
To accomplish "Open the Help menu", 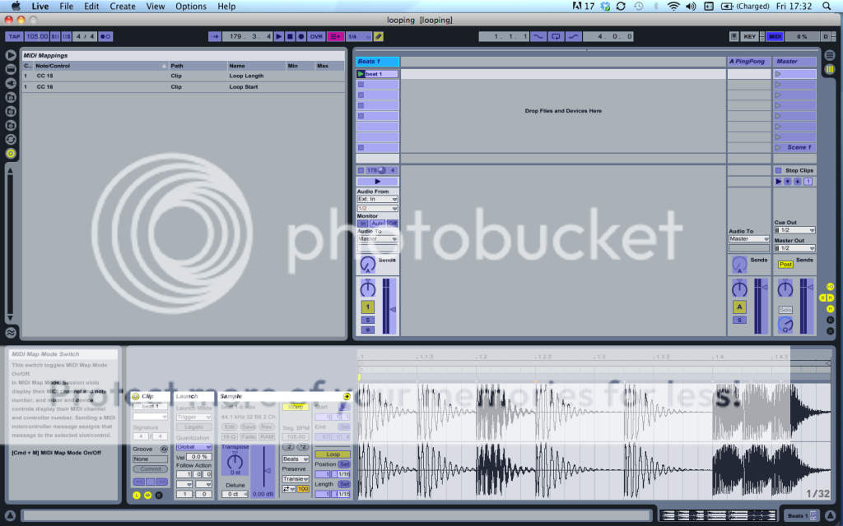I will (226, 7).
